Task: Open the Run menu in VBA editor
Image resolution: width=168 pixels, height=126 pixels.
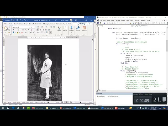Action: (x=128, y=20)
